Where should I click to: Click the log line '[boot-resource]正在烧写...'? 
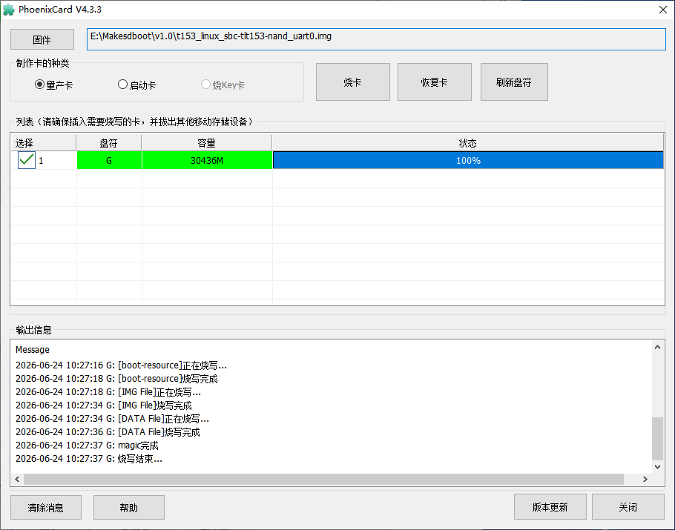(122, 365)
